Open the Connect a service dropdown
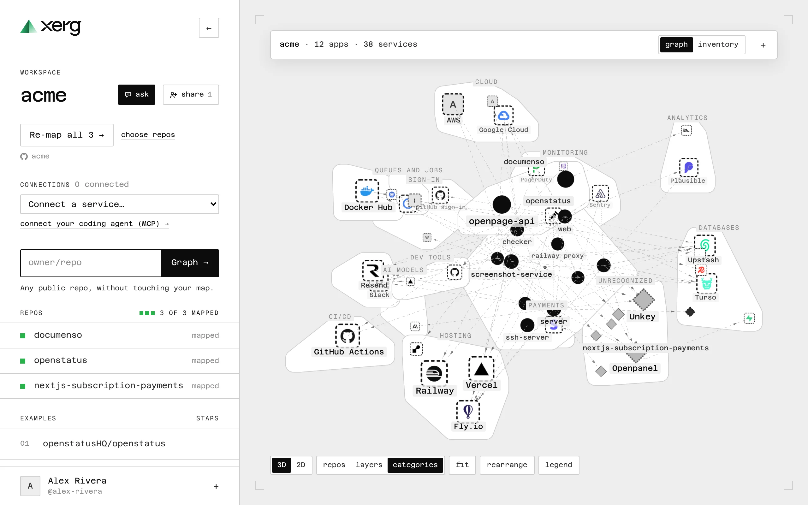Viewport: 808px width, 505px height. pyautogui.click(x=120, y=204)
